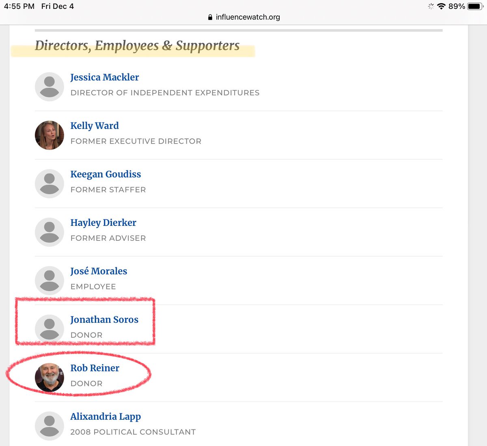The width and height of the screenshot is (487, 446).
Task: Click Hayley Dierker placeholder avatar
Action: [x=50, y=232]
